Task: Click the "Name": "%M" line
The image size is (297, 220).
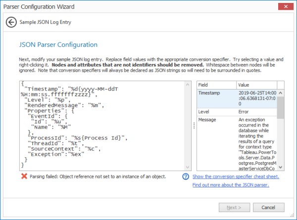Action: coord(51,127)
